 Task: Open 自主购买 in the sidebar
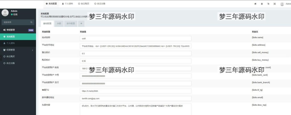click(x=18, y=57)
